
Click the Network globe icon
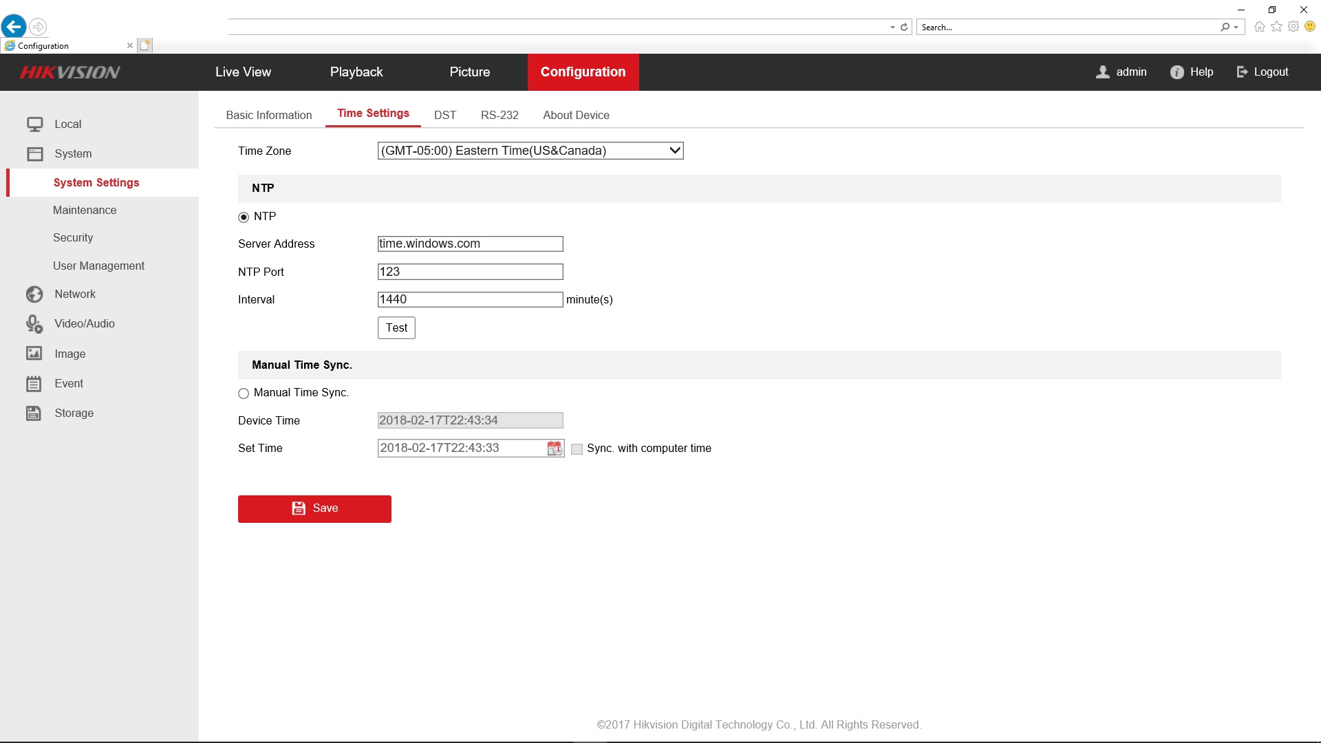[x=34, y=294]
